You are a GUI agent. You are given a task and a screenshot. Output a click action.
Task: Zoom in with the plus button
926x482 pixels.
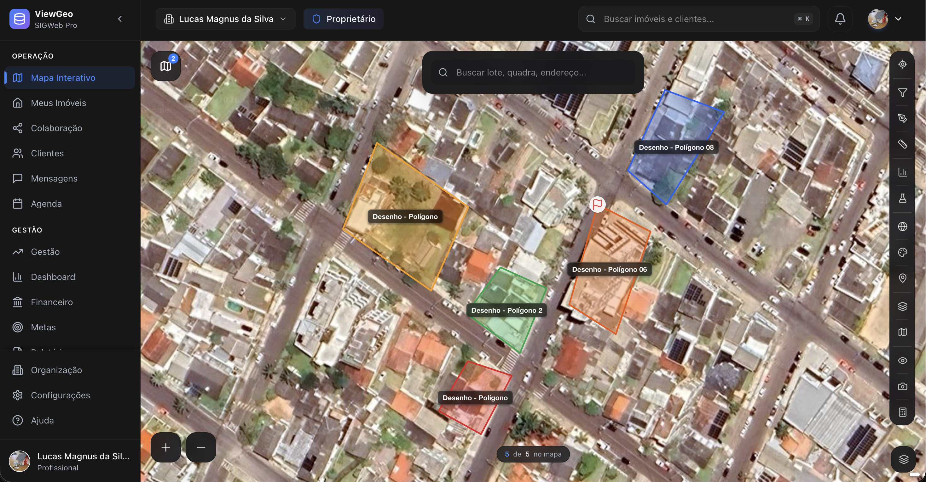(166, 447)
